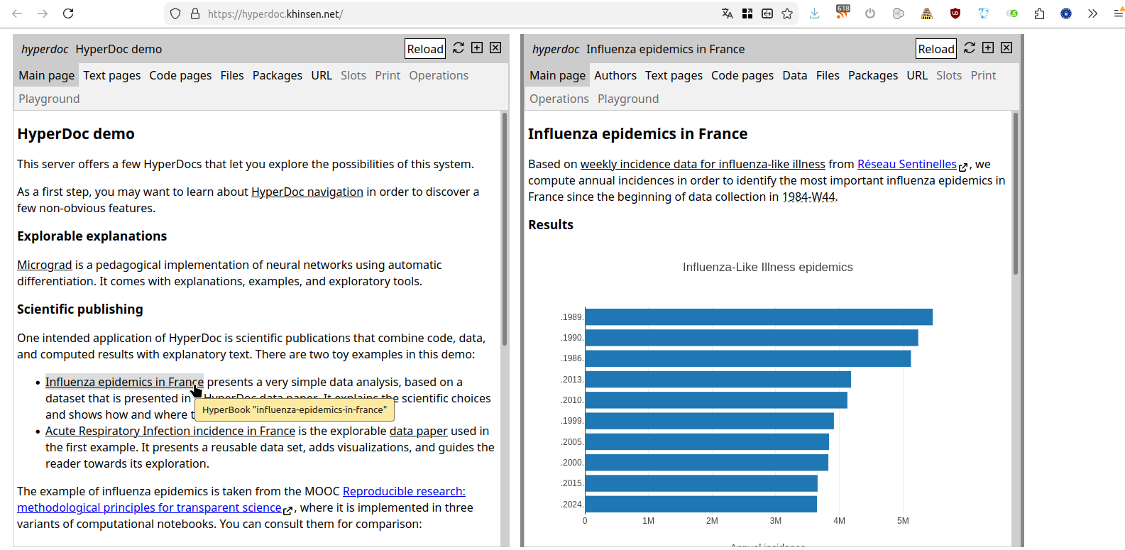The width and height of the screenshot is (1125, 550).
Task: Open the browser translate page icon
Action: tap(728, 13)
